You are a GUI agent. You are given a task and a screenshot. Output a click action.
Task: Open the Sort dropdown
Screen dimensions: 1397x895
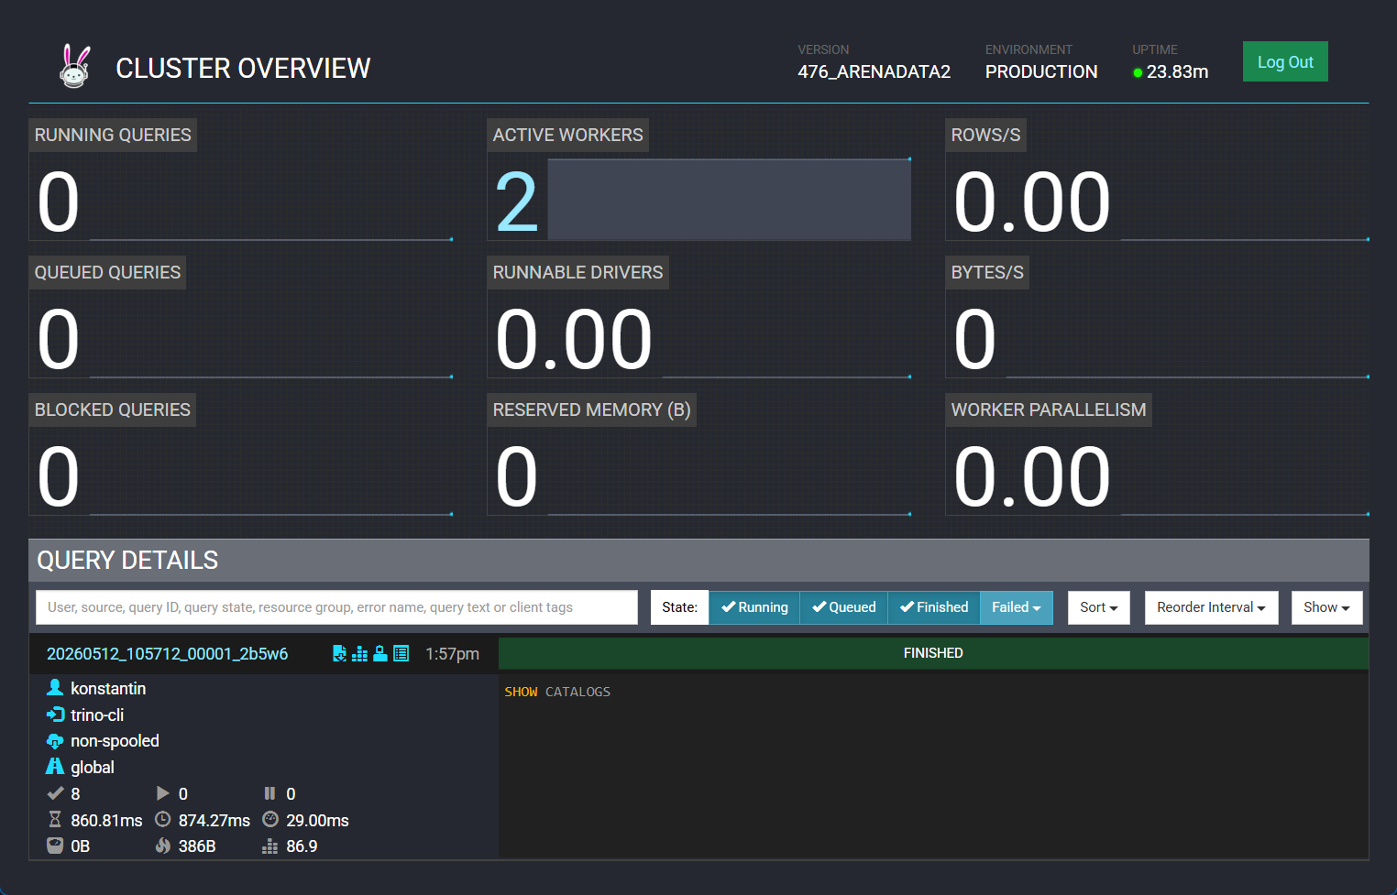(1099, 607)
